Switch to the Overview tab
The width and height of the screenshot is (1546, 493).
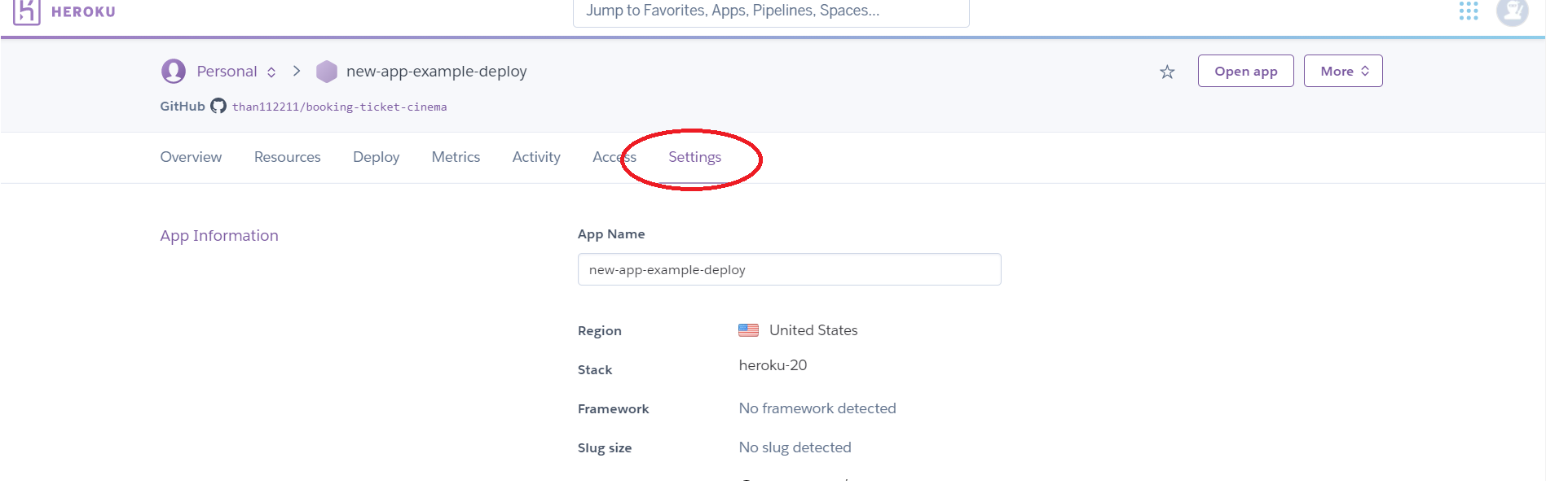[x=191, y=157]
